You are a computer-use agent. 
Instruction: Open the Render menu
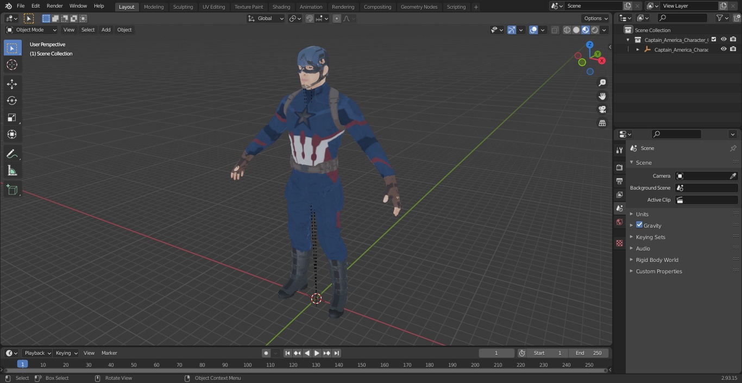click(x=54, y=6)
